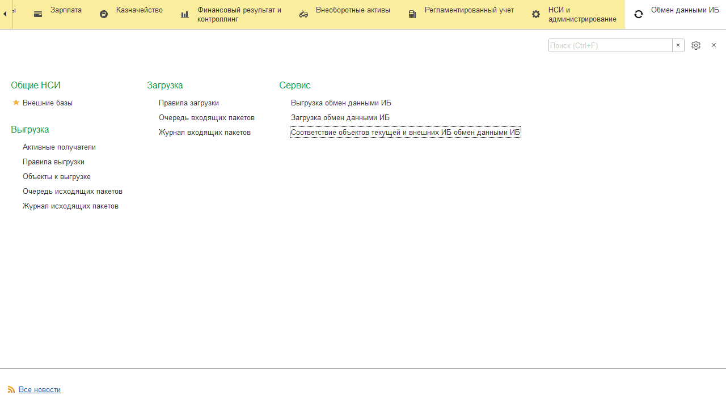Open the Все новости link
The width and height of the screenshot is (726, 408).
(x=40, y=390)
